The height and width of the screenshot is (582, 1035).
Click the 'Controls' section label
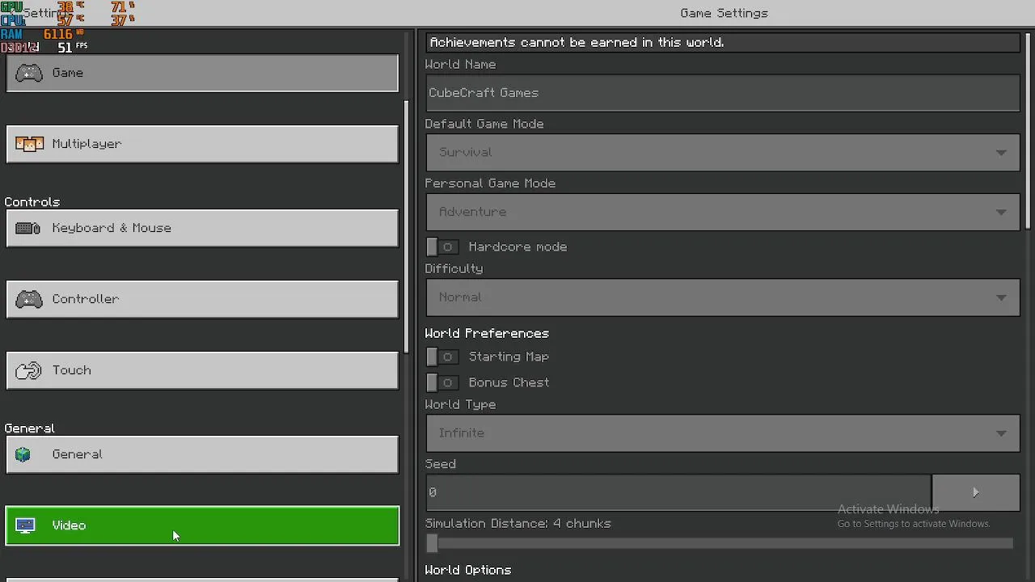coord(32,202)
